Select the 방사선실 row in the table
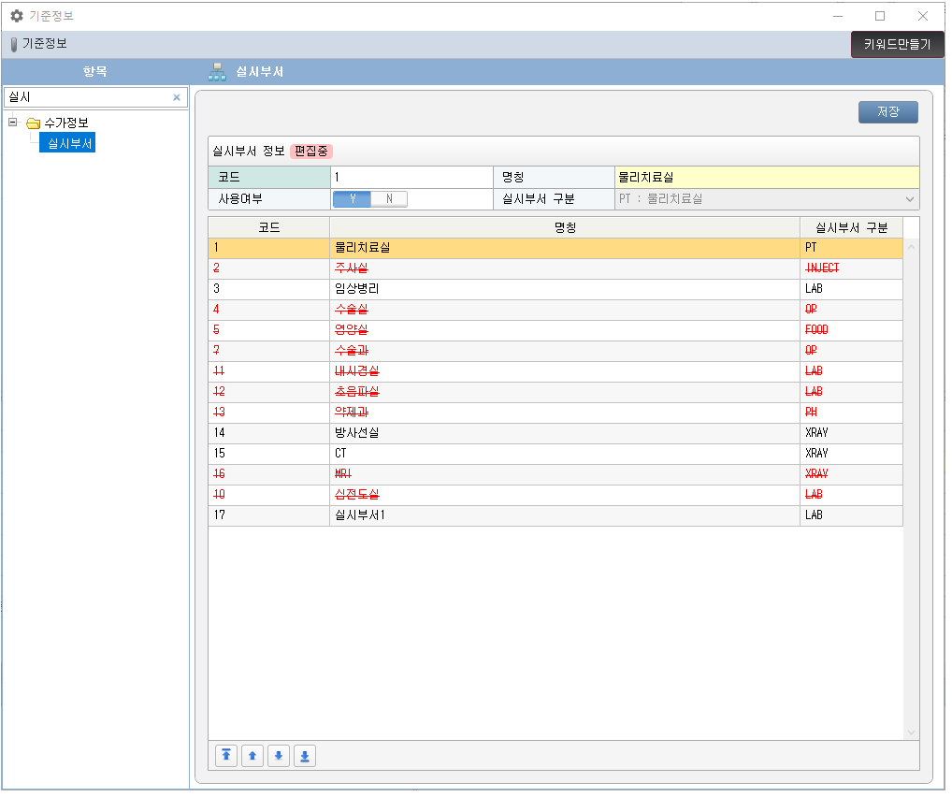Screen dimensions: 952x797 coord(564,433)
